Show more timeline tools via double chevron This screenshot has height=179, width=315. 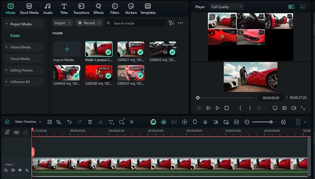tap(132, 122)
